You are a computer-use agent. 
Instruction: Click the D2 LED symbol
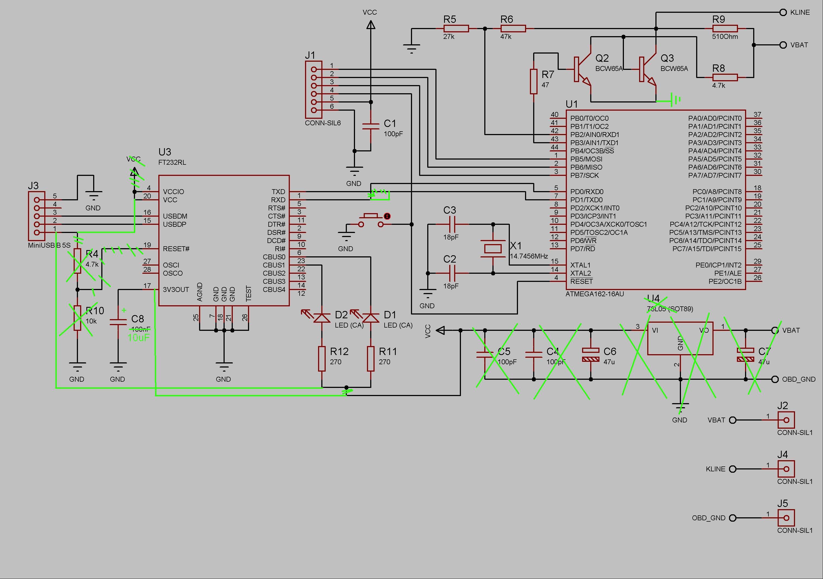pyautogui.click(x=322, y=317)
